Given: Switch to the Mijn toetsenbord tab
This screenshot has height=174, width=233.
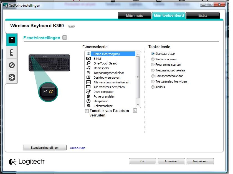Looking at the screenshot, I should 169,15.
